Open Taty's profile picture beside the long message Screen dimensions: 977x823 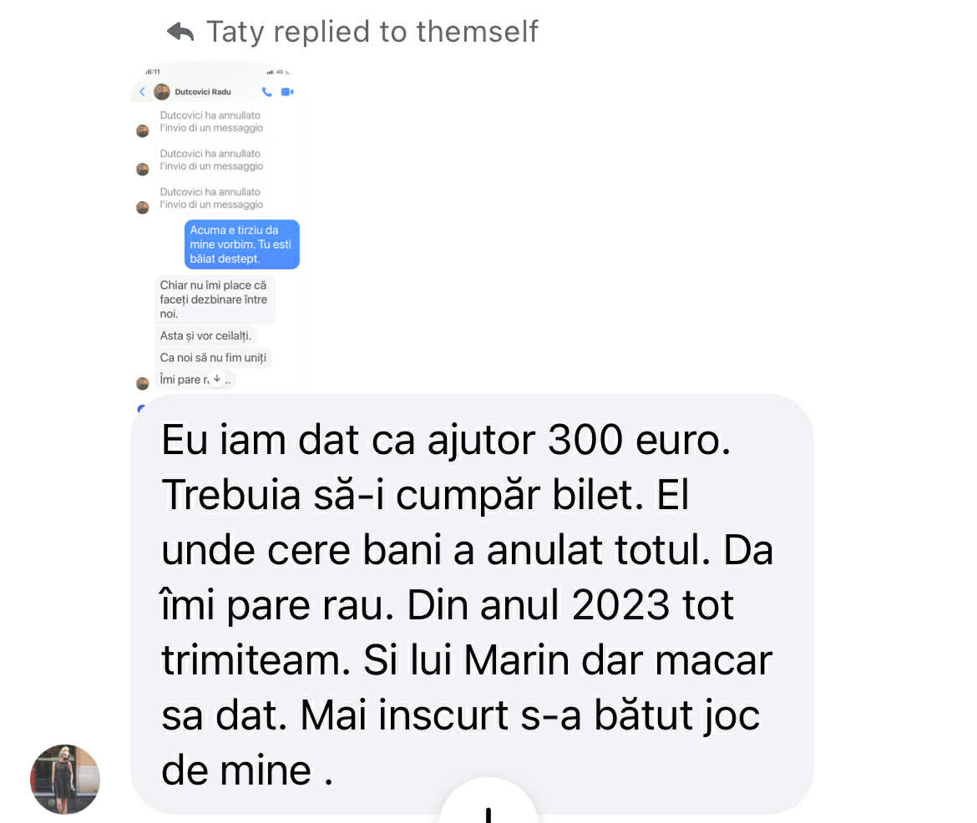(x=65, y=779)
